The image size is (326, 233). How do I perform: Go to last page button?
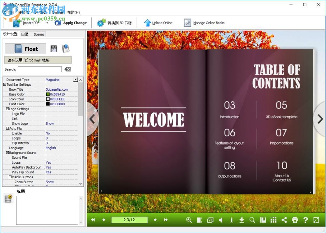166,220
